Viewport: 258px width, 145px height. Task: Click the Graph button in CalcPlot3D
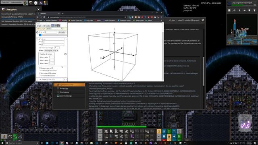coord(39,26)
